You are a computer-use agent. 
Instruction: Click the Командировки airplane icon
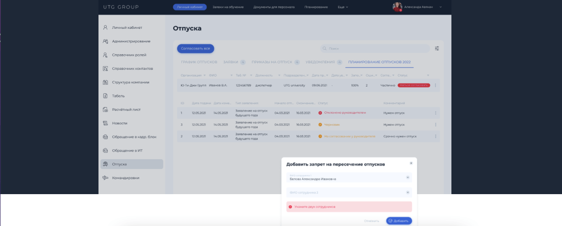coord(105,178)
